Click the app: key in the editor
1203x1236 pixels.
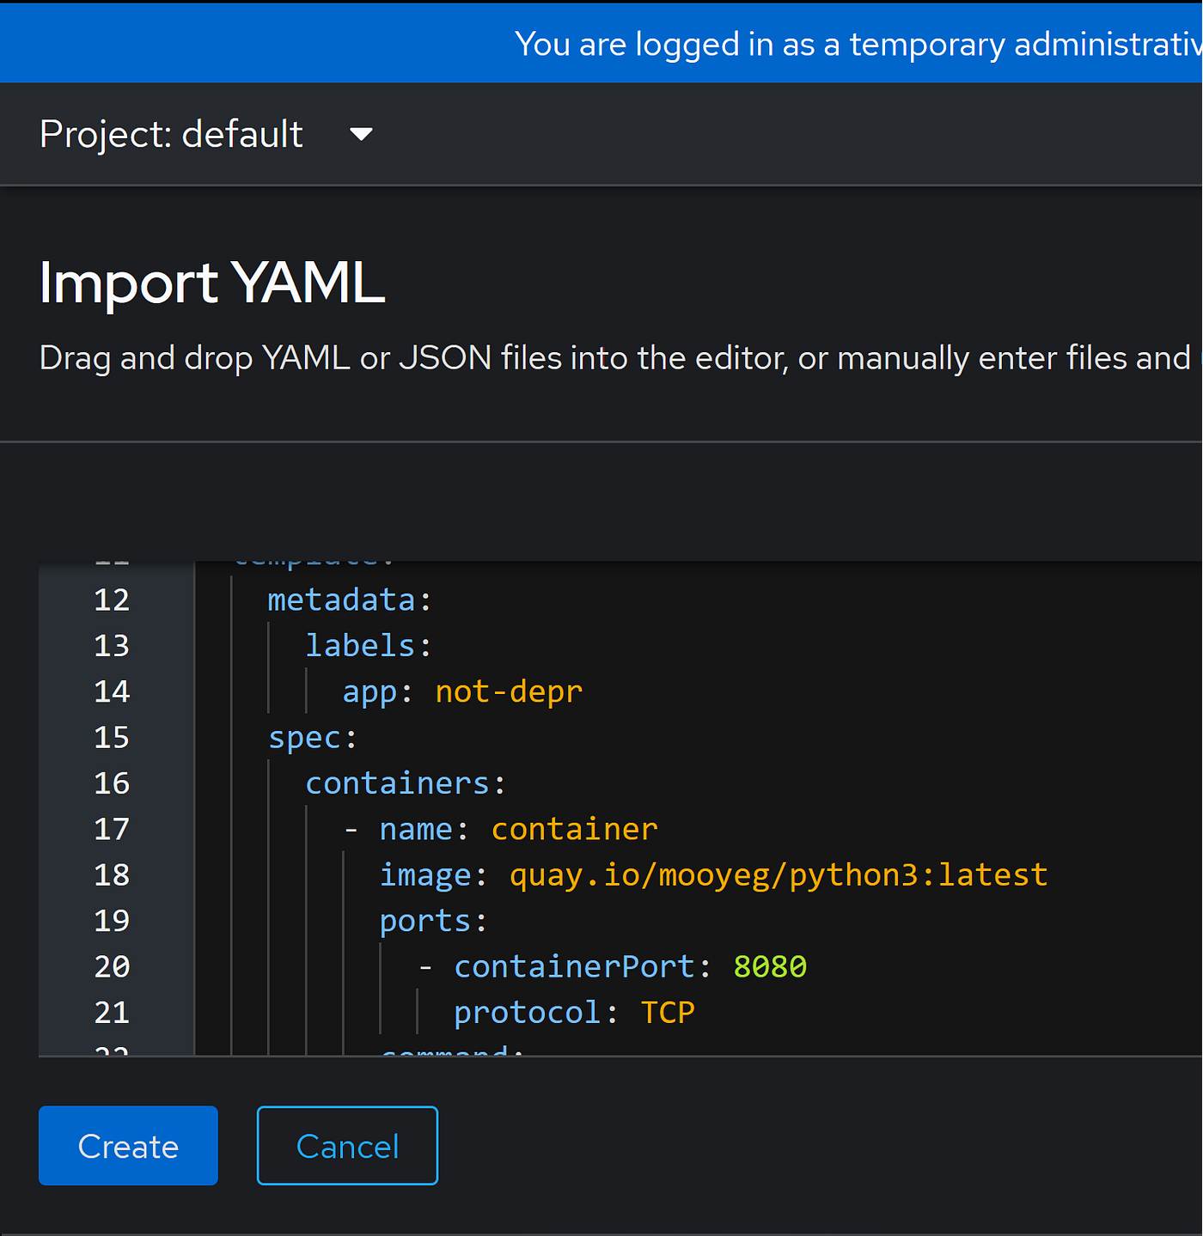click(x=378, y=691)
